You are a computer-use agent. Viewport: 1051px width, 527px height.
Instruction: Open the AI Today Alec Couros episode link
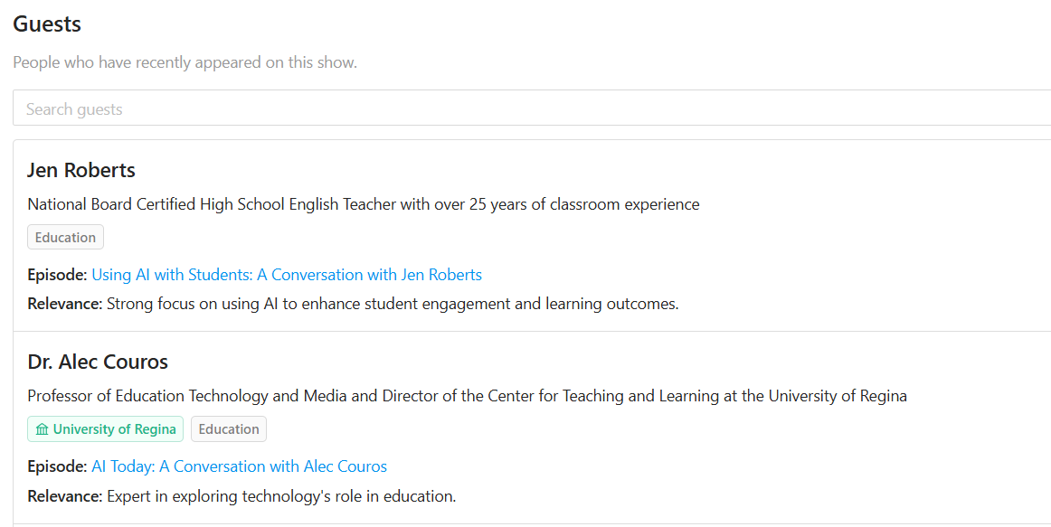tap(240, 466)
